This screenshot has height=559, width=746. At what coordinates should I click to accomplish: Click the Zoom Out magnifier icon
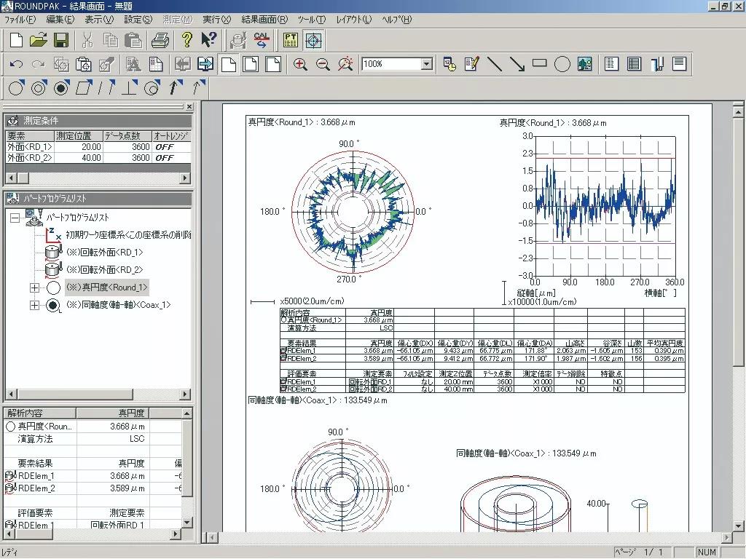[x=323, y=64]
